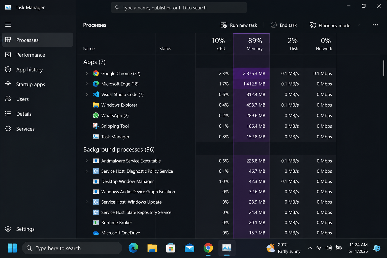Click the Service Host: Windows Update gear icon

point(96,202)
